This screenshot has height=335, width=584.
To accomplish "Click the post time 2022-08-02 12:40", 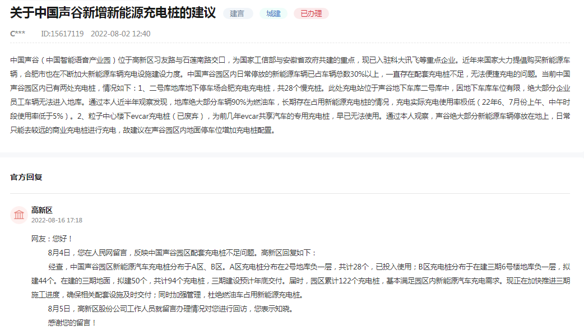I will click(x=120, y=34).
